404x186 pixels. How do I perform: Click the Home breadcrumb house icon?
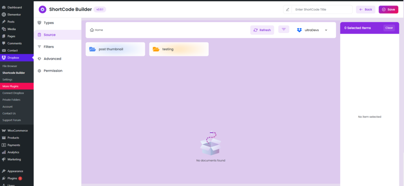[92, 30]
